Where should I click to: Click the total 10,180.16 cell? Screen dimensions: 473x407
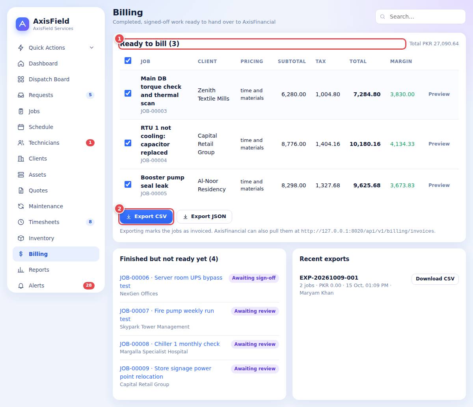365,144
